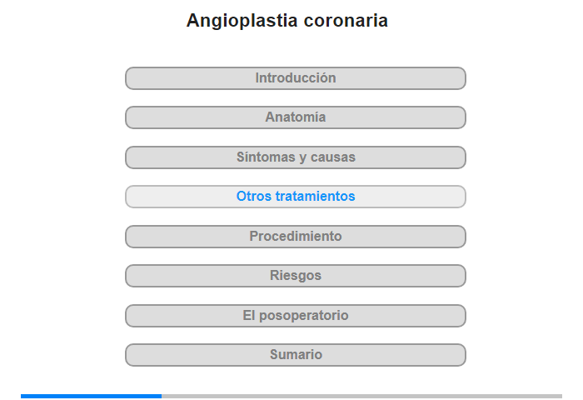Viewport: 583px width, 400px height.
Task: View the risks chapter
Action: point(296,276)
